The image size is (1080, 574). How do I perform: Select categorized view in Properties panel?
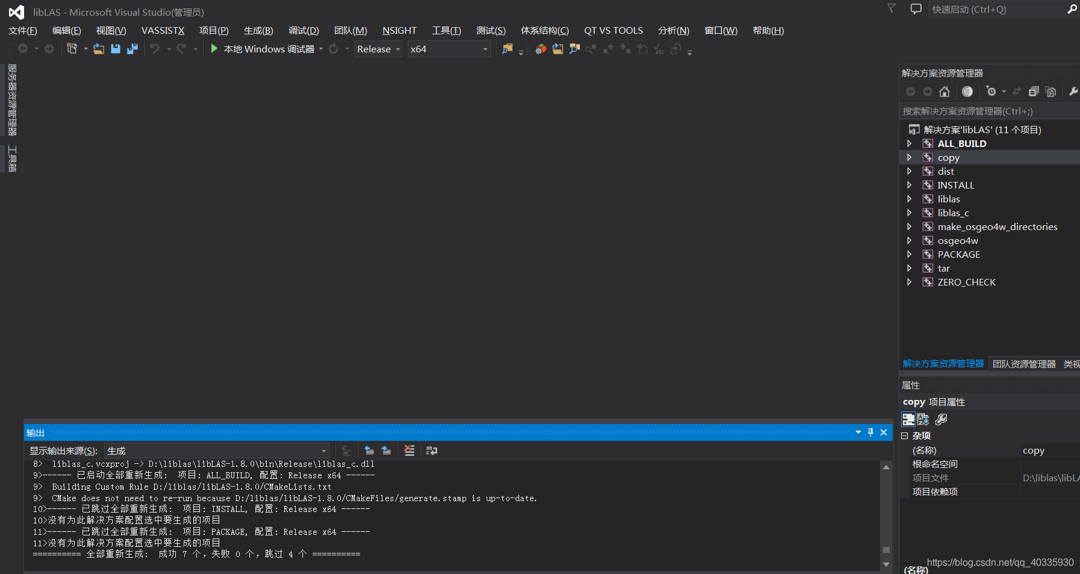pos(908,419)
